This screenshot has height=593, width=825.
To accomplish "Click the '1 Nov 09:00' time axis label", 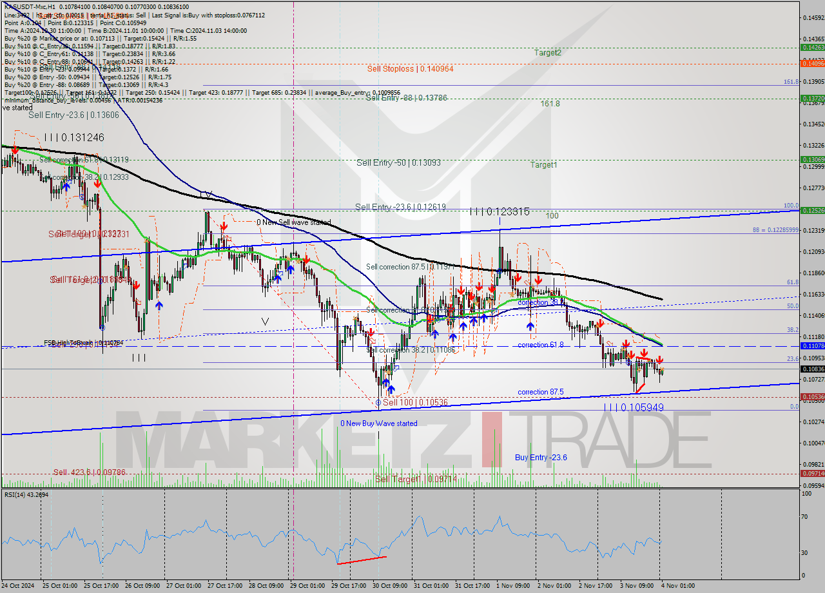I will pos(514,585).
